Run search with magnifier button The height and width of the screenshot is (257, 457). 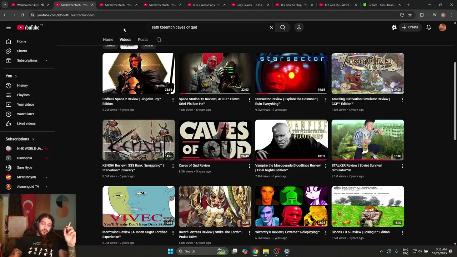[x=283, y=27]
